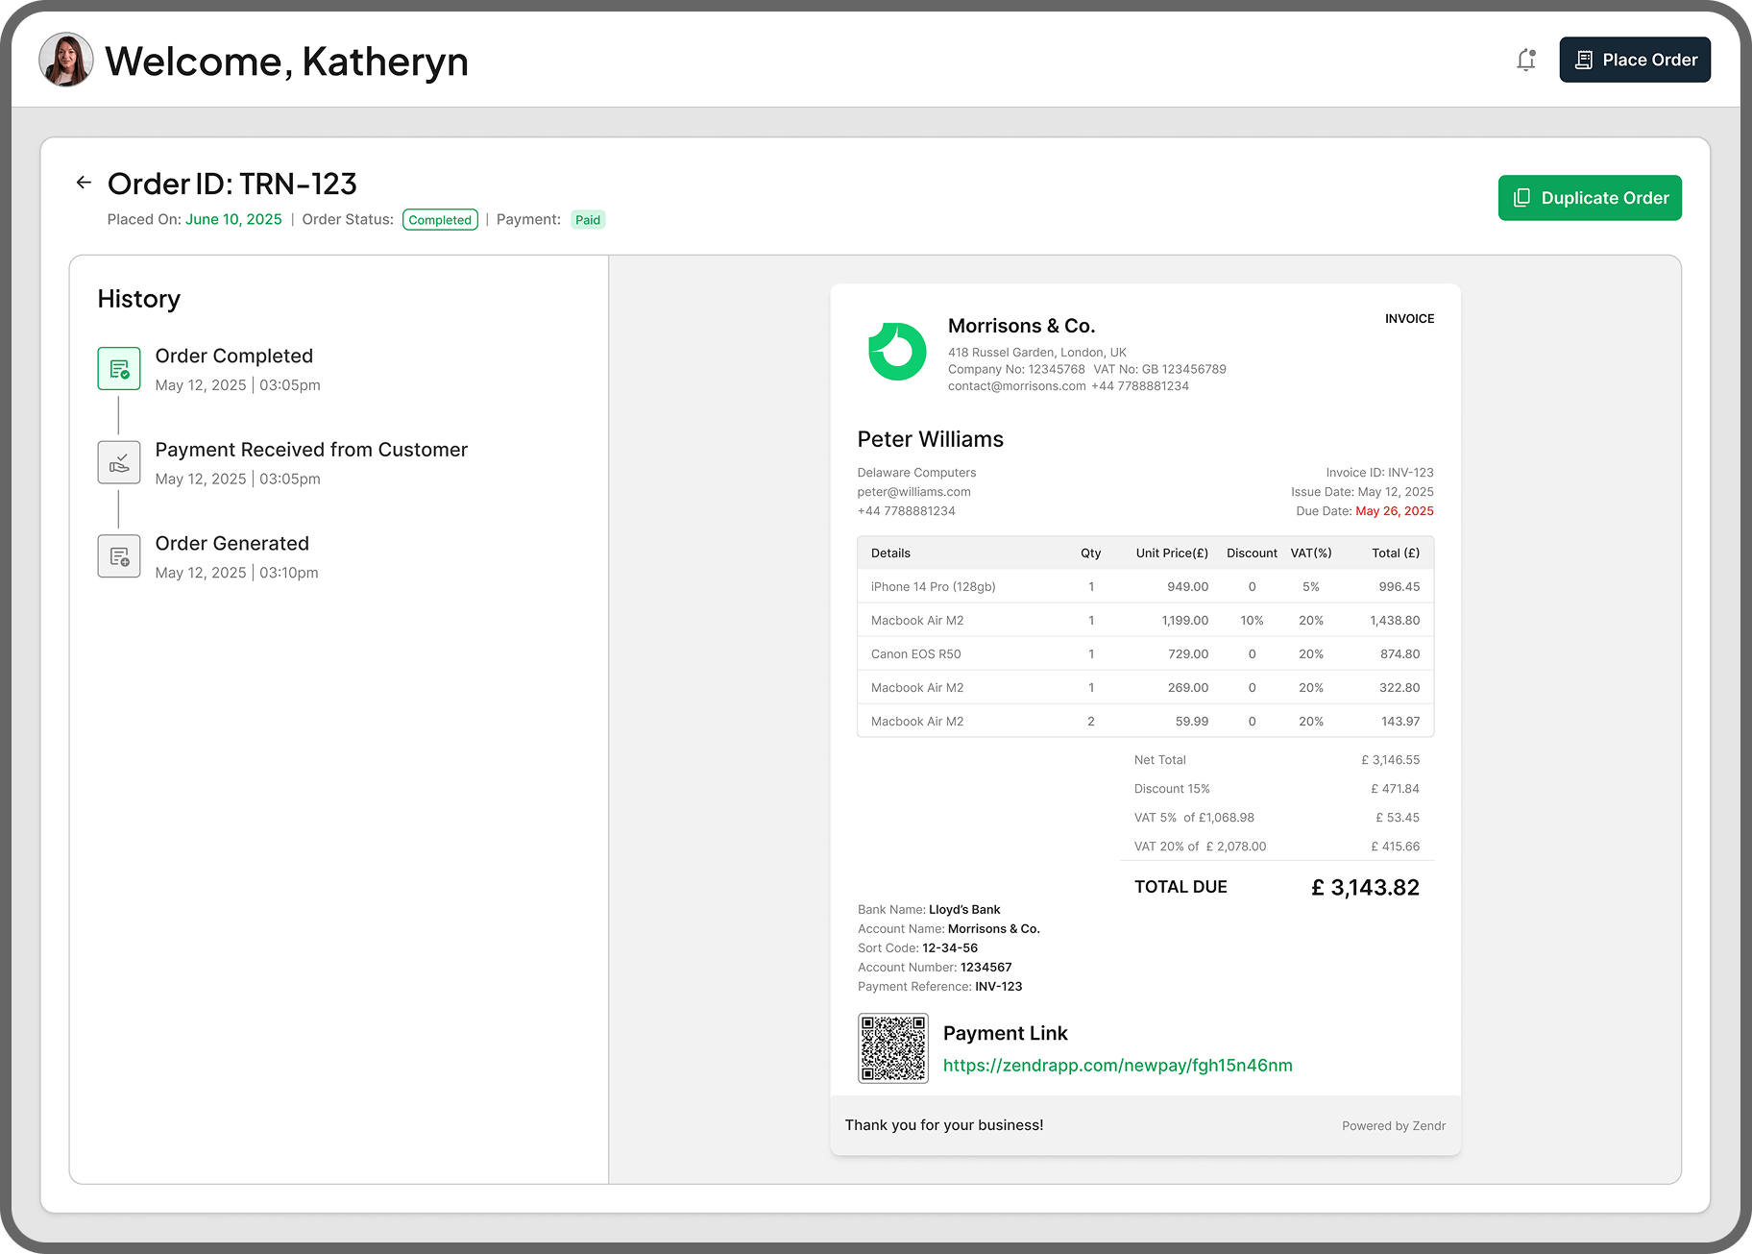Select the Payment Received from Customer icon
This screenshot has width=1752, height=1254.
click(x=118, y=462)
